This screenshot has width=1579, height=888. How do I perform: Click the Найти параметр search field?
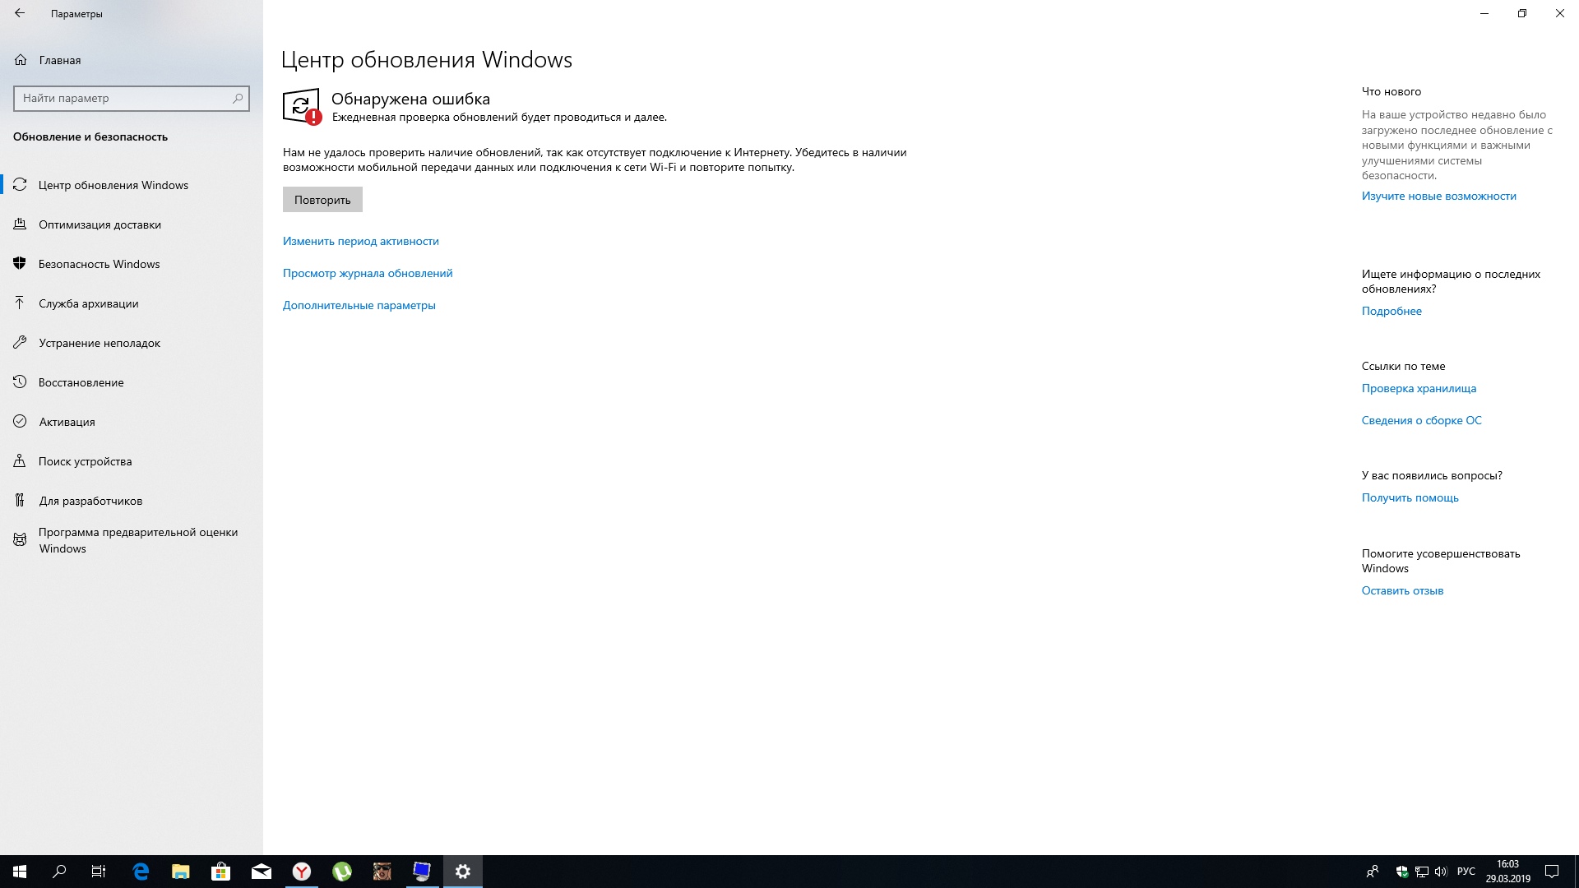tap(132, 98)
